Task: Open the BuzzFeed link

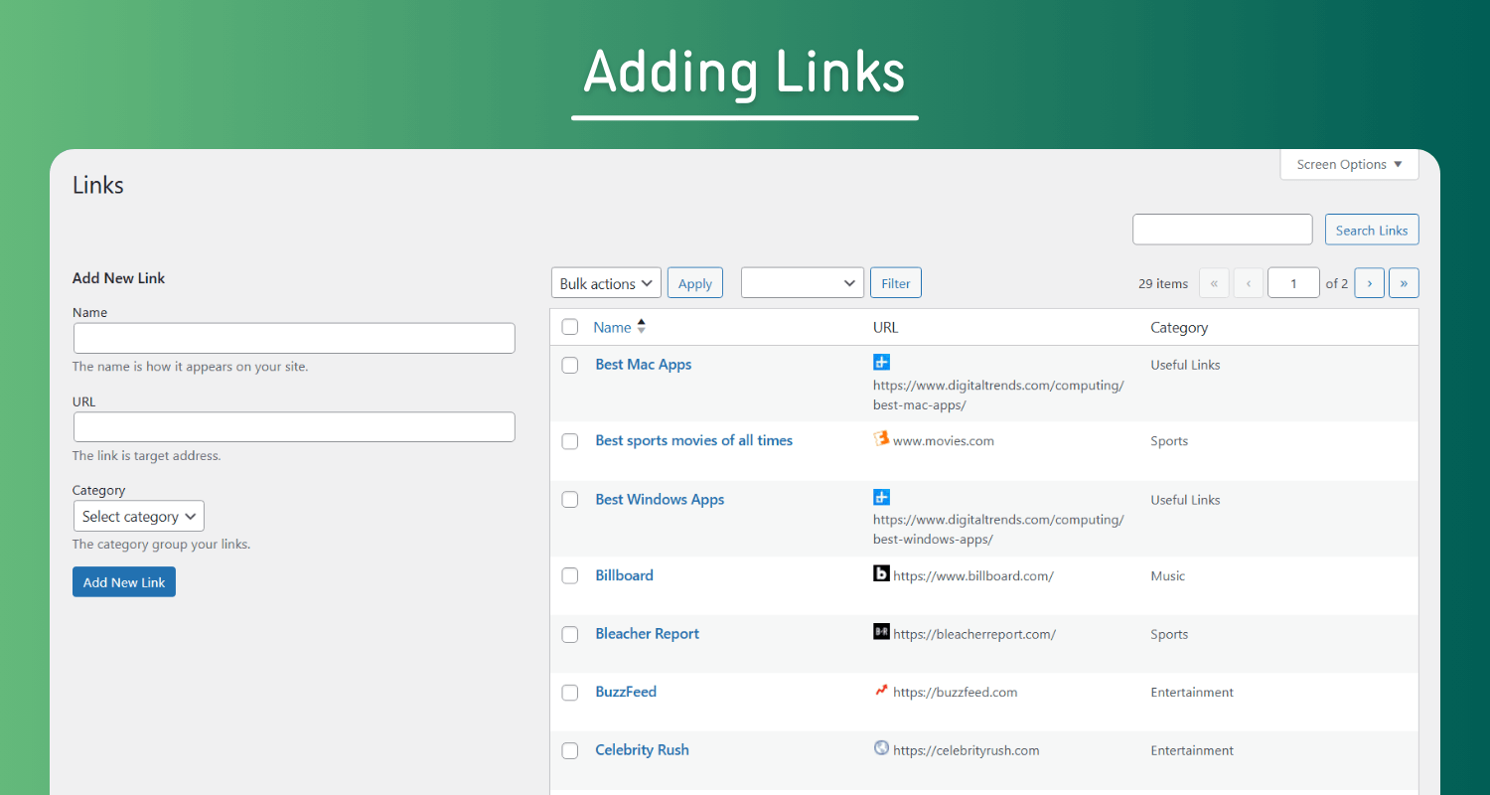Action: coord(626,692)
